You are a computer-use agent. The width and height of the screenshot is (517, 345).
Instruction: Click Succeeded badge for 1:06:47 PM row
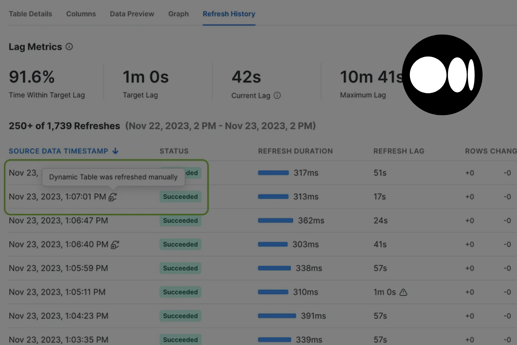click(180, 221)
